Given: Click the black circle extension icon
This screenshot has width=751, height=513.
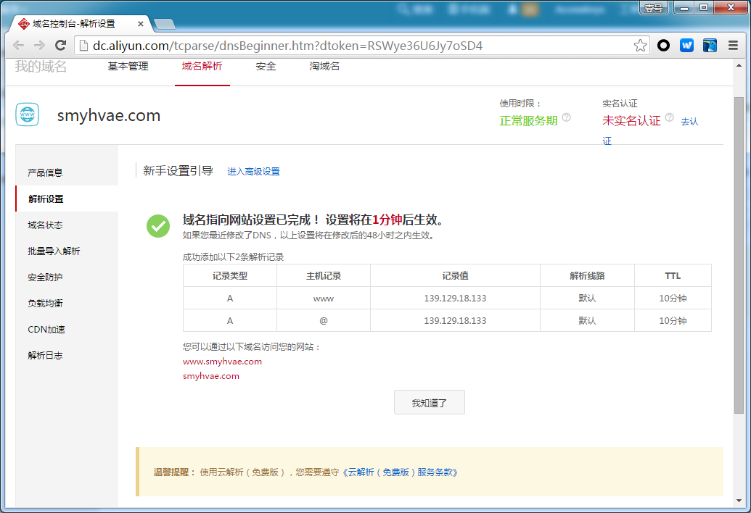Looking at the screenshot, I should click(663, 45).
